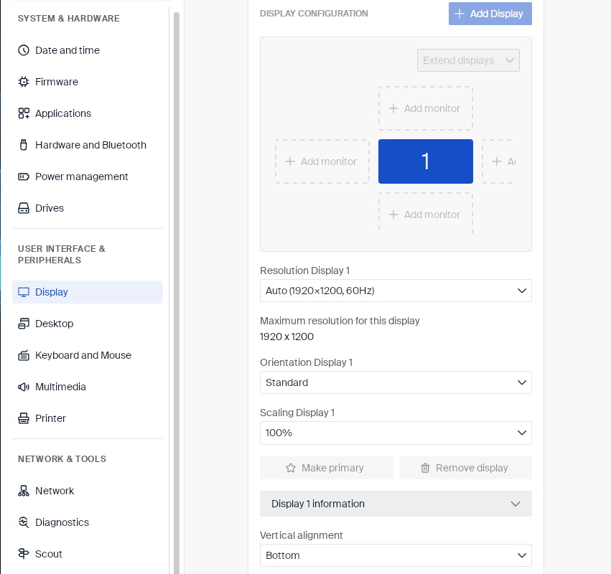Open the Firmware settings page

tap(88, 82)
